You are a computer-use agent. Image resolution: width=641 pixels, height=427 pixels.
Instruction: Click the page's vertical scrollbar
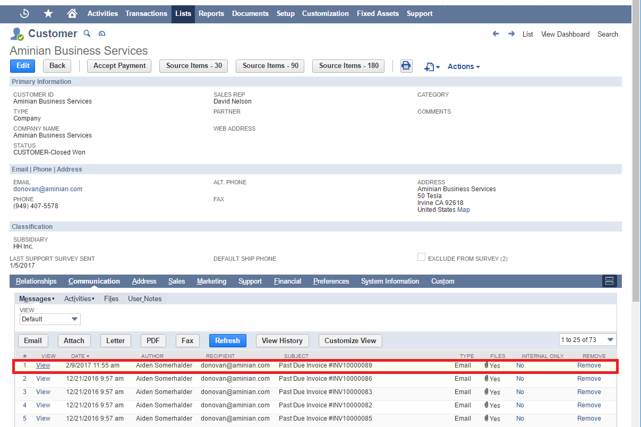[636, 159]
